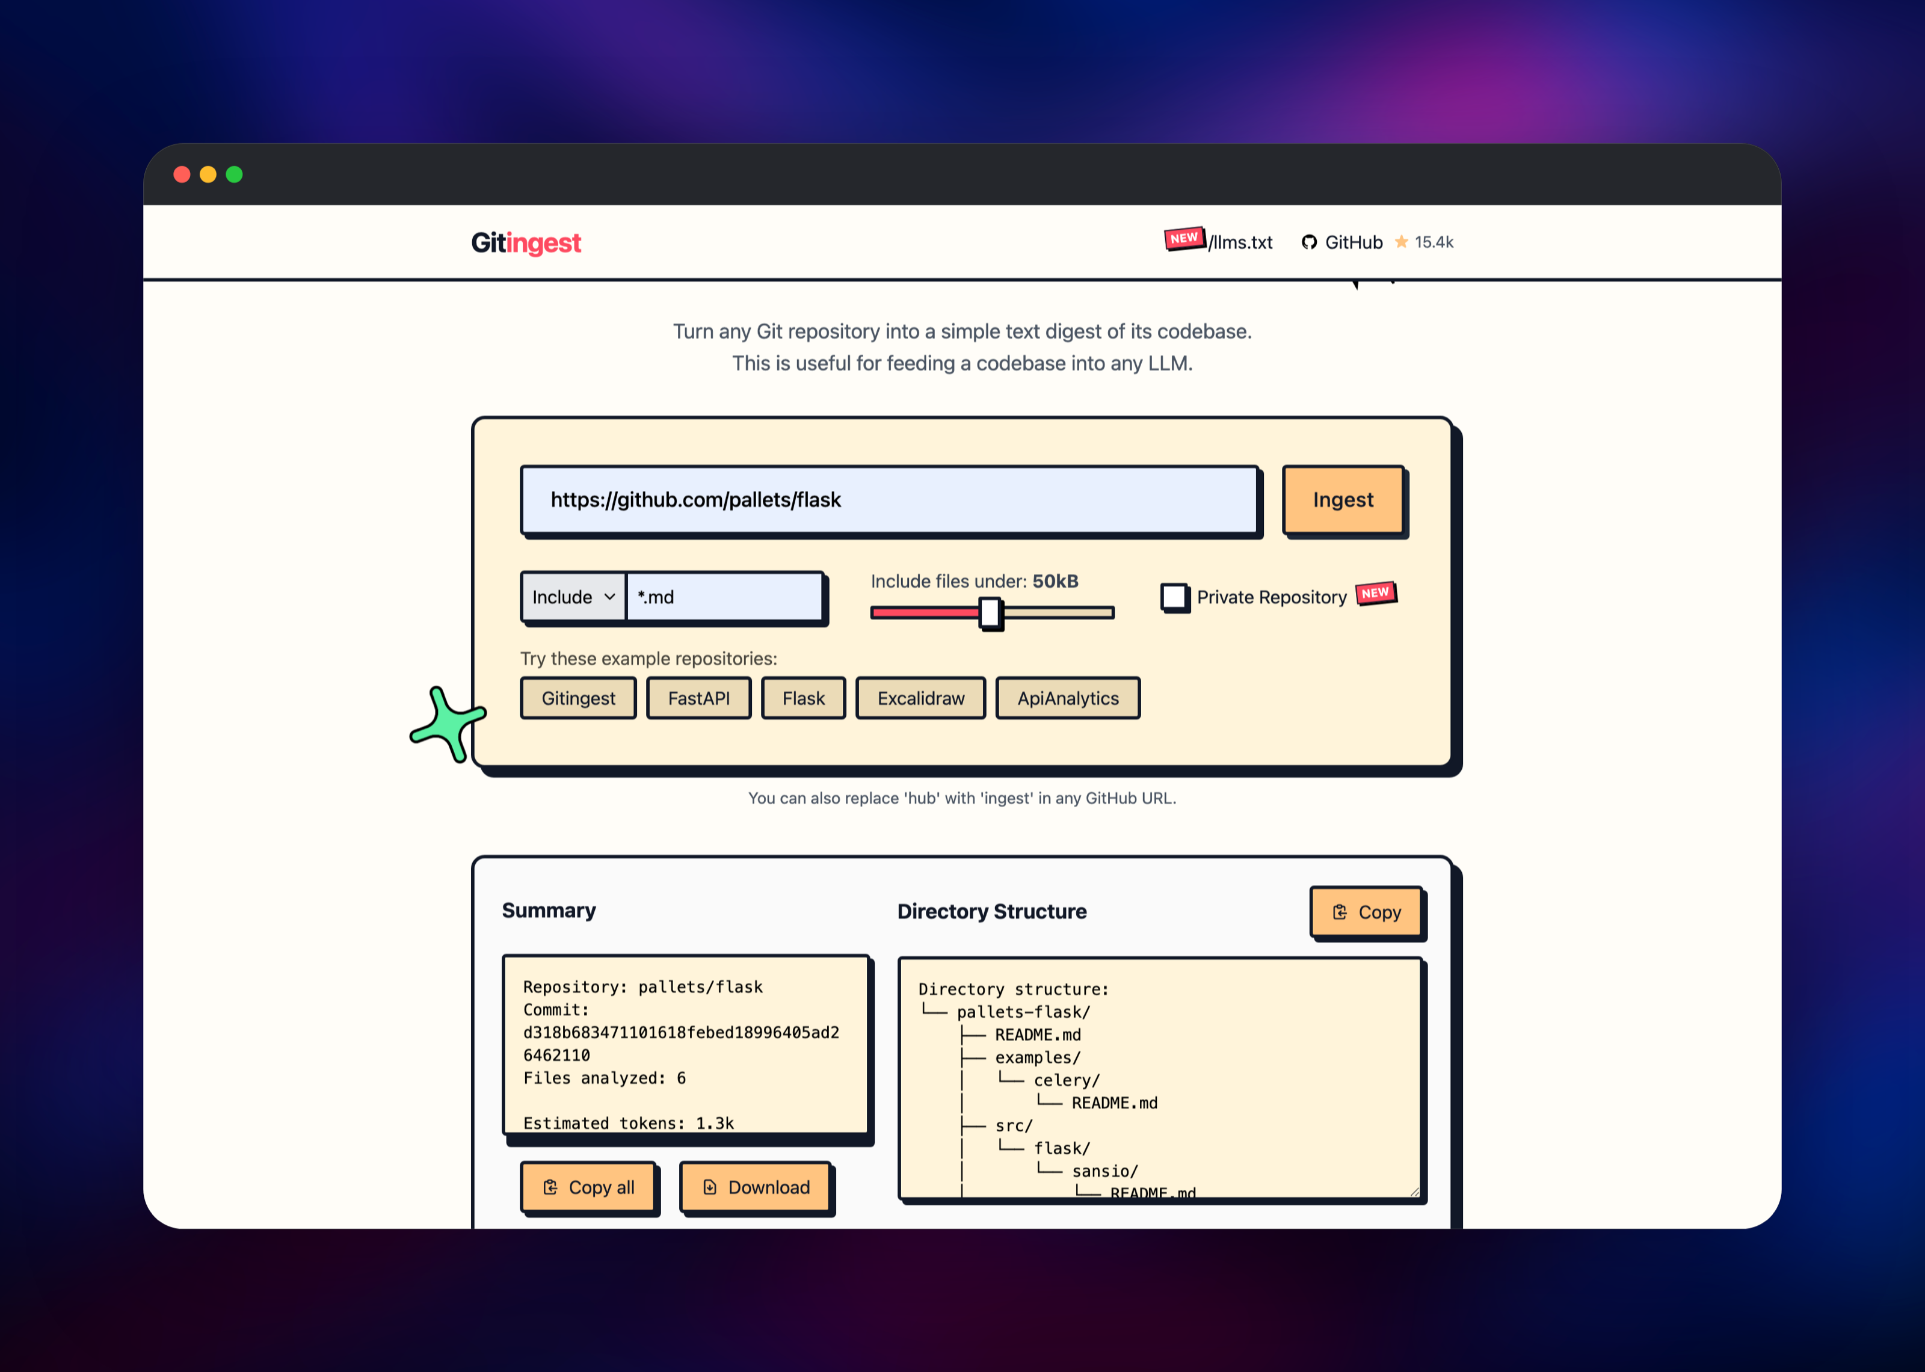The width and height of the screenshot is (1925, 1372).
Task: Focus the repository URL input field
Action: click(x=890, y=499)
